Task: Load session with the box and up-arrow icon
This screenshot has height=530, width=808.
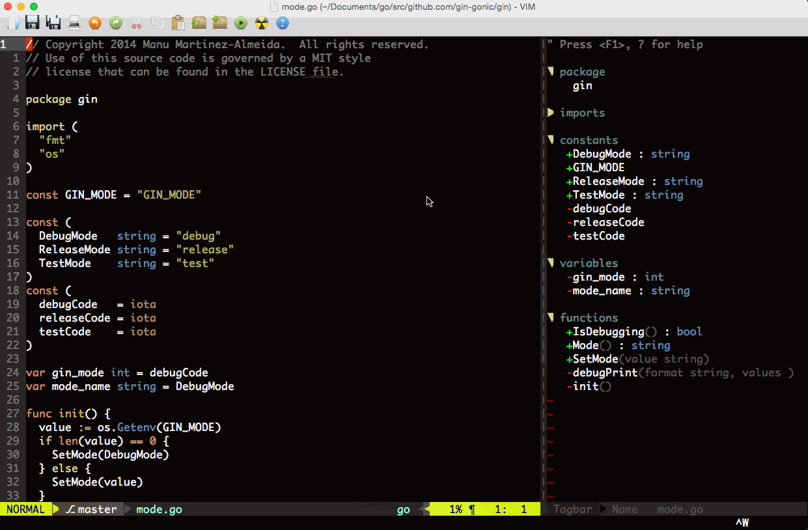Action: (x=199, y=23)
